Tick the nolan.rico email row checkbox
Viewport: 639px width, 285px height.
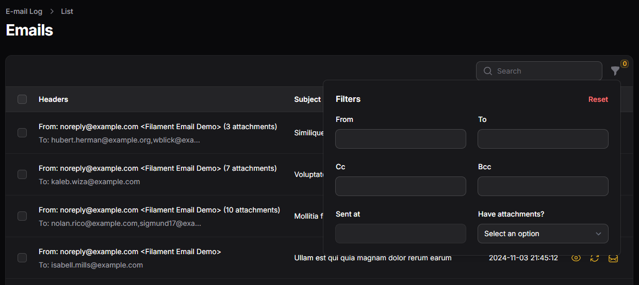click(x=22, y=216)
